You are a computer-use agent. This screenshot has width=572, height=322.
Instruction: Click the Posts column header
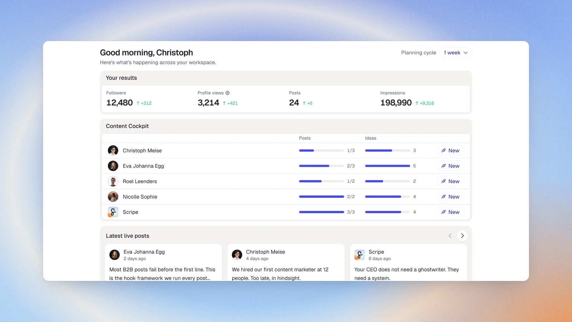305,138
